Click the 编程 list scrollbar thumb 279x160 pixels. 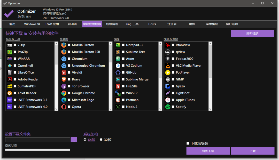160,61
